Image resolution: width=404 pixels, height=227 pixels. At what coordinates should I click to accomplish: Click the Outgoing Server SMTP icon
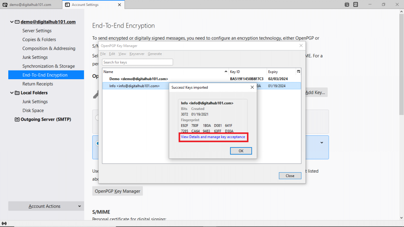tap(17, 119)
